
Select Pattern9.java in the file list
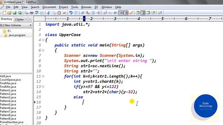pos(8,119)
